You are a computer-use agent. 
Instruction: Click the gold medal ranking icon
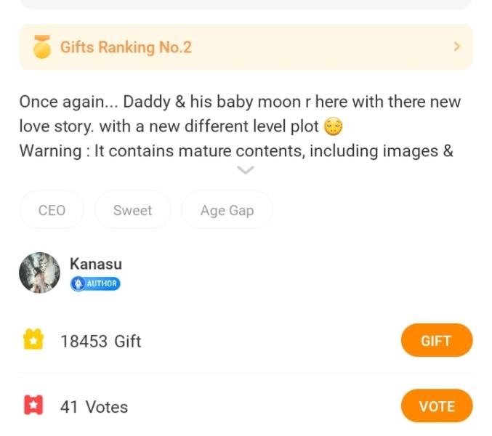coord(42,47)
